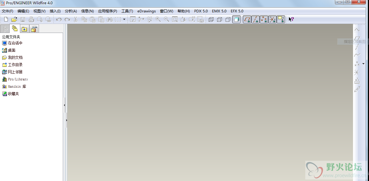The height and width of the screenshot is (181, 369).
Task: Toggle coordinate systems display
Action: click(272, 19)
